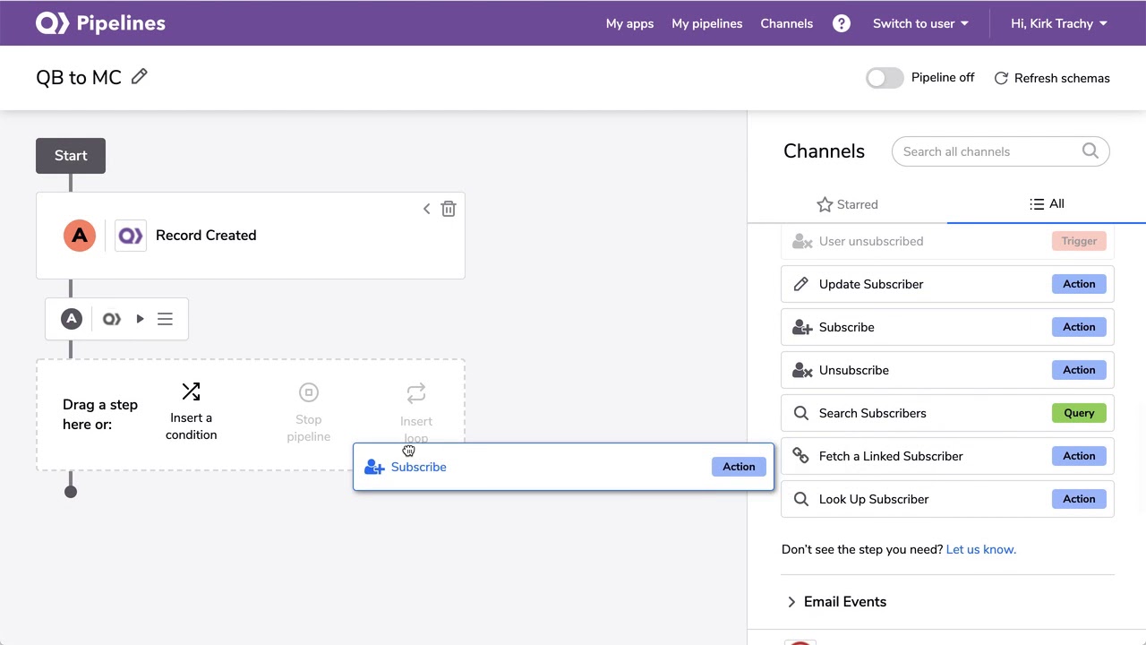This screenshot has height=645, width=1146.
Task: Click the Fetch a Linked Subscriber link icon
Action: (801, 456)
